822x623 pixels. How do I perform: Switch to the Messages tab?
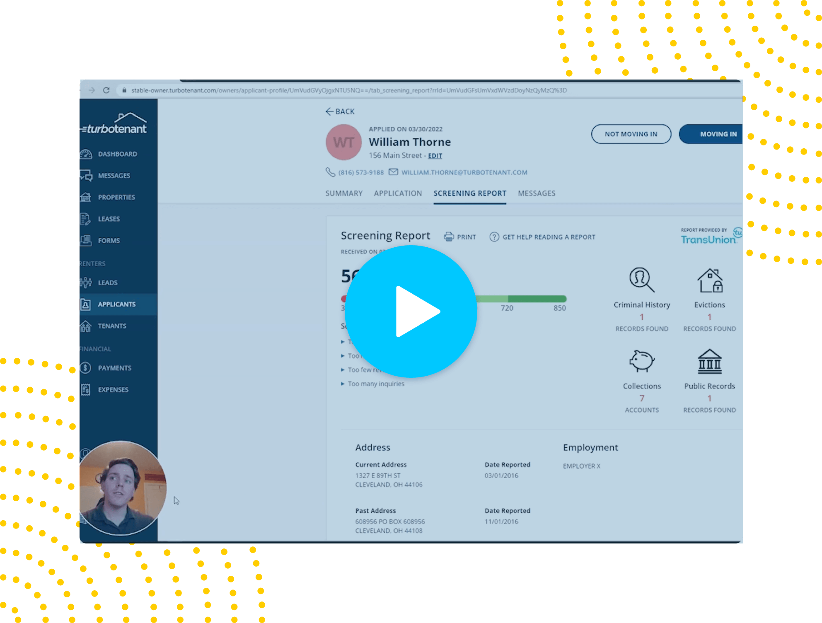tap(537, 193)
